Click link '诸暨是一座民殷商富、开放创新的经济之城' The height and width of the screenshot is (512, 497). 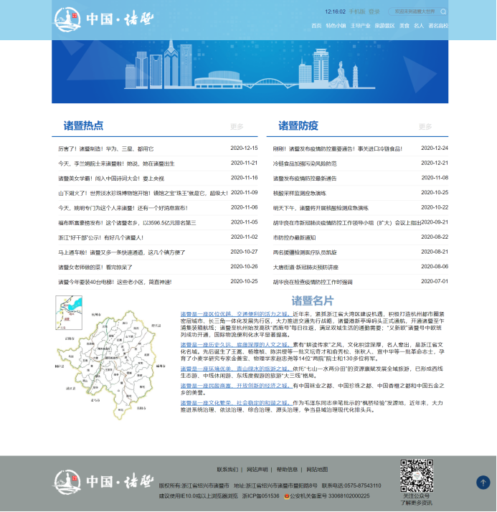coord(235,386)
